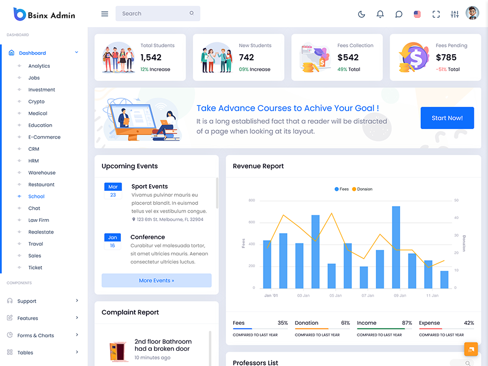Image resolution: width=488 pixels, height=366 pixels.
Task: Open Medical dashboard
Action: [x=37, y=113]
